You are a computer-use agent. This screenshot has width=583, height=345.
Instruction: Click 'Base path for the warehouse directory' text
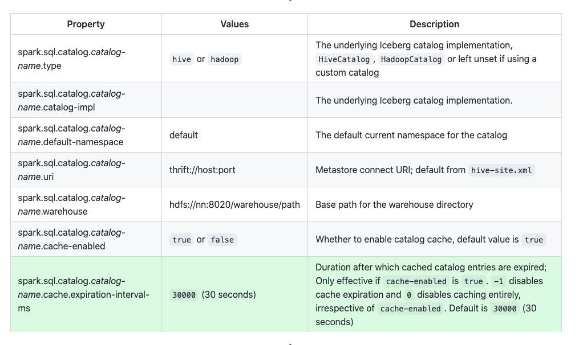pyautogui.click(x=394, y=204)
